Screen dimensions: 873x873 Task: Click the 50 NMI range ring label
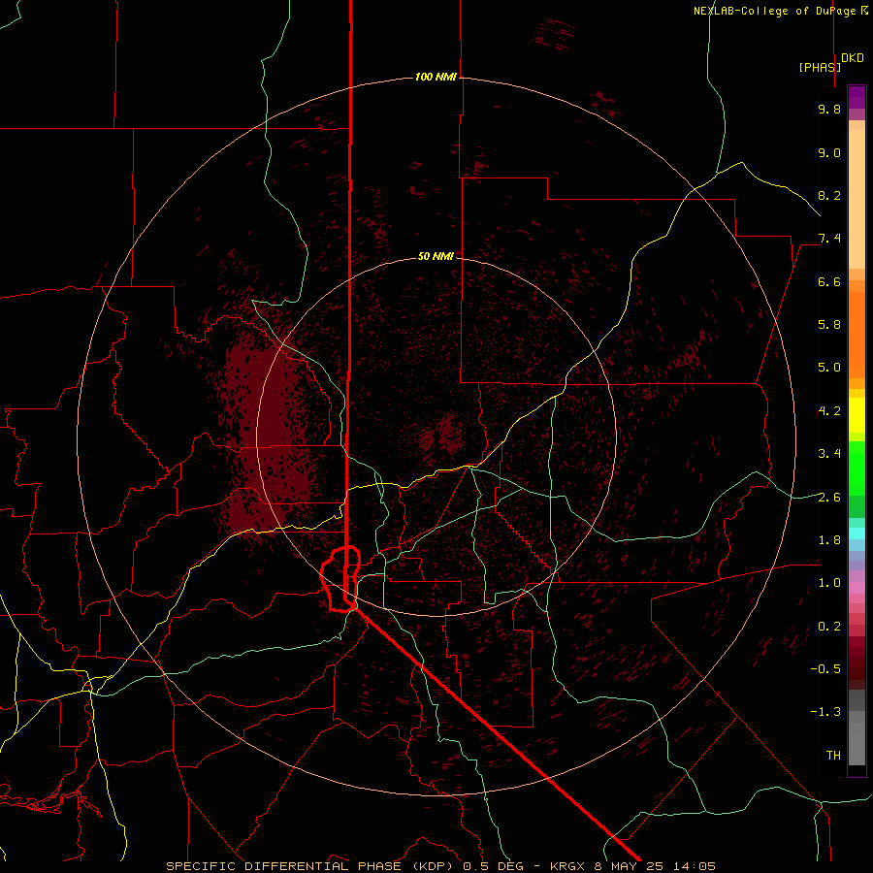click(x=436, y=256)
